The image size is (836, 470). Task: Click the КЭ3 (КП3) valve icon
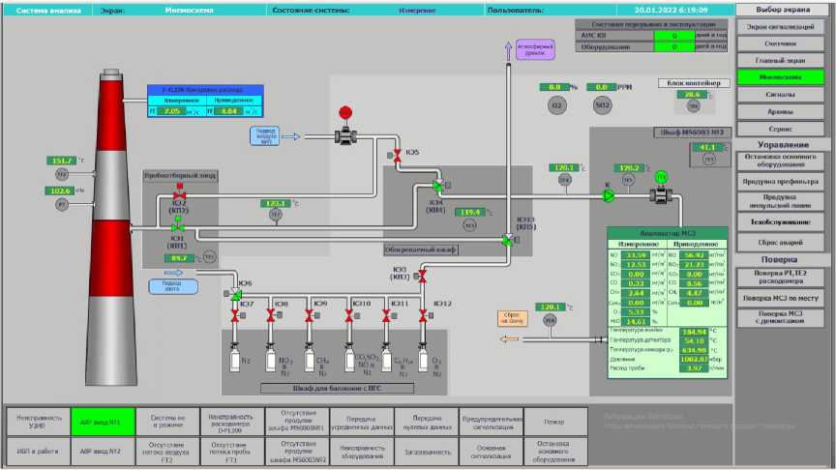pos(422,277)
